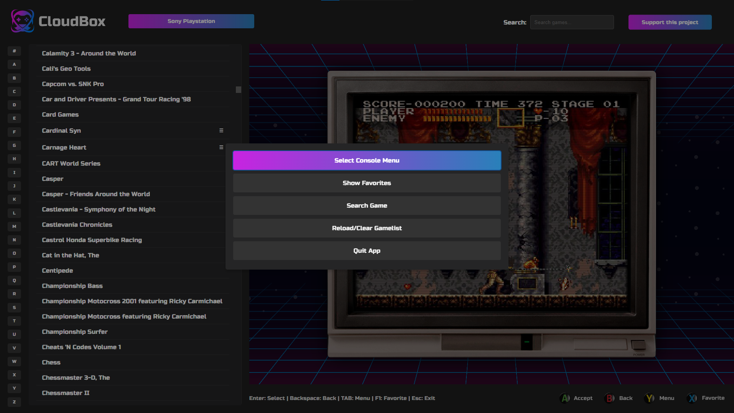Click the Accept label in the footer
Viewport: 734px width, 413px height.
coord(583,398)
